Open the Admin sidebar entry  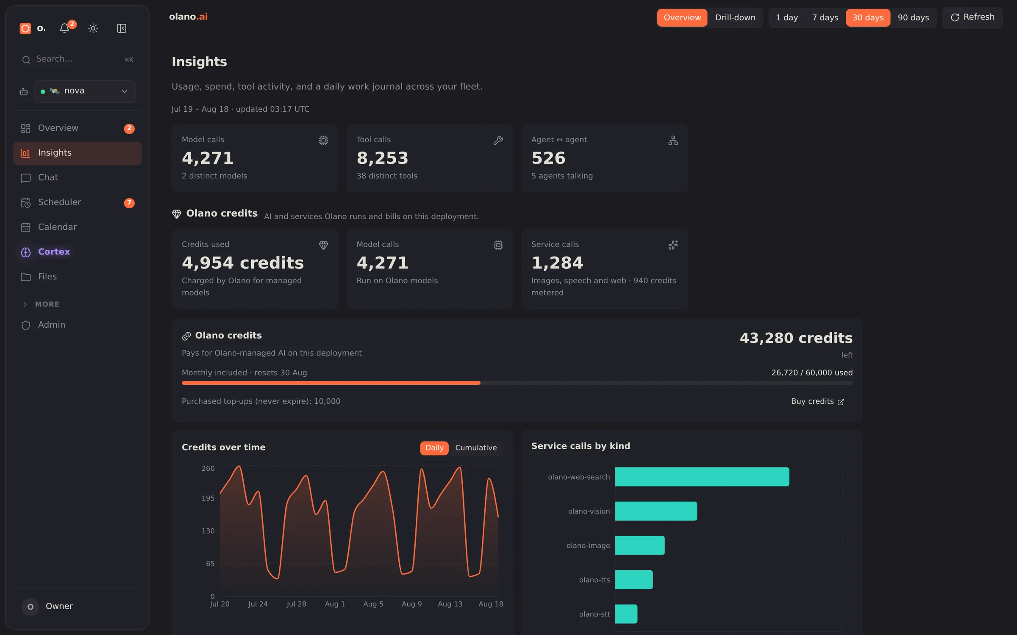[x=78, y=325]
